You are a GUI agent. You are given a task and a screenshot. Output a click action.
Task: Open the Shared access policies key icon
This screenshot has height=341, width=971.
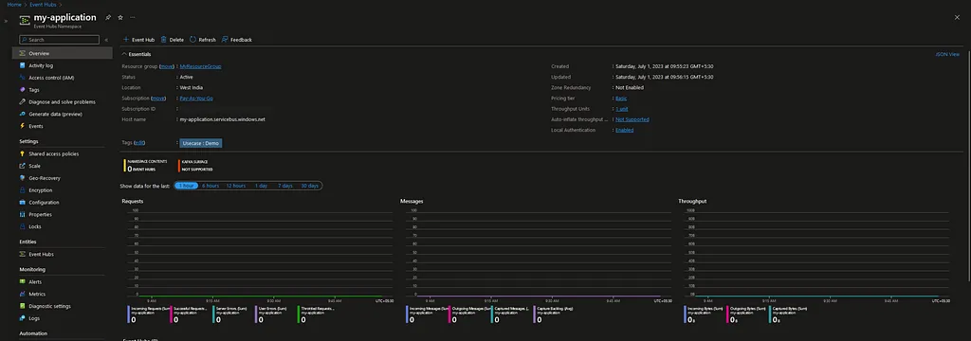tap(23, 154)
